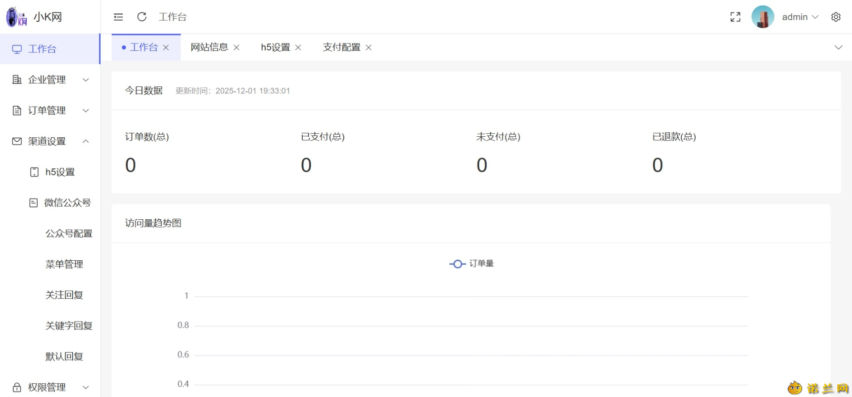Click the 小K网 logo icon
The width and height of the screenshot is (852, 397).
pos(16,17)
